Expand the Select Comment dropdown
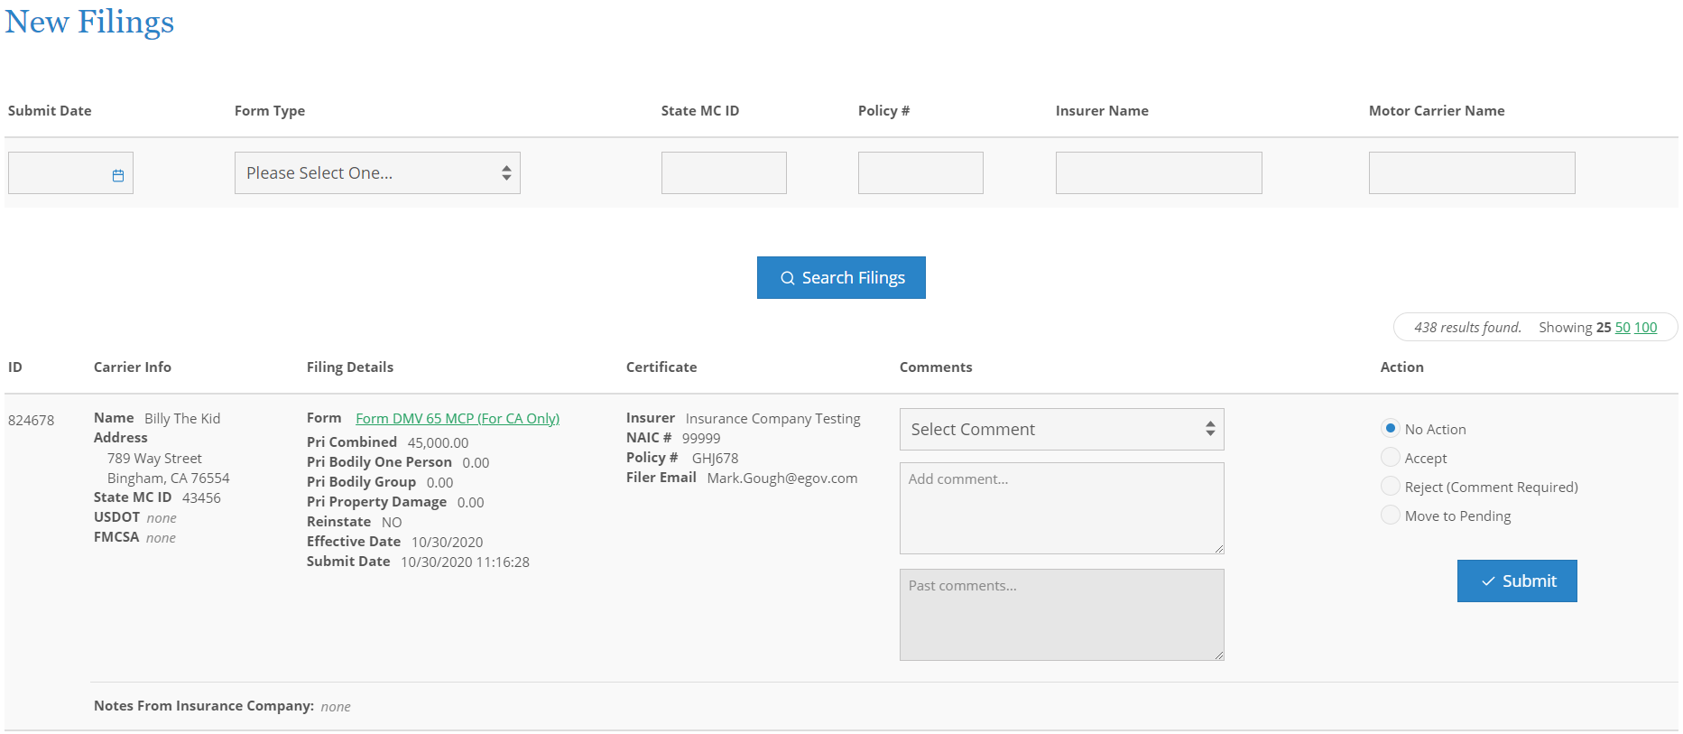 (1061, 429)
